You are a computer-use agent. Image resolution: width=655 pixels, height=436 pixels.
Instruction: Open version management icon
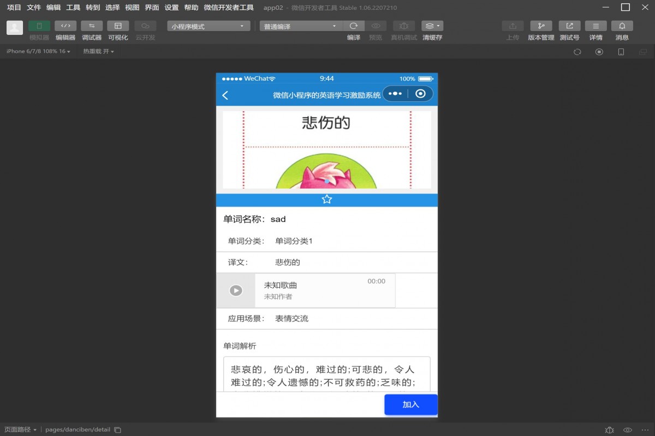click(541, 26)
